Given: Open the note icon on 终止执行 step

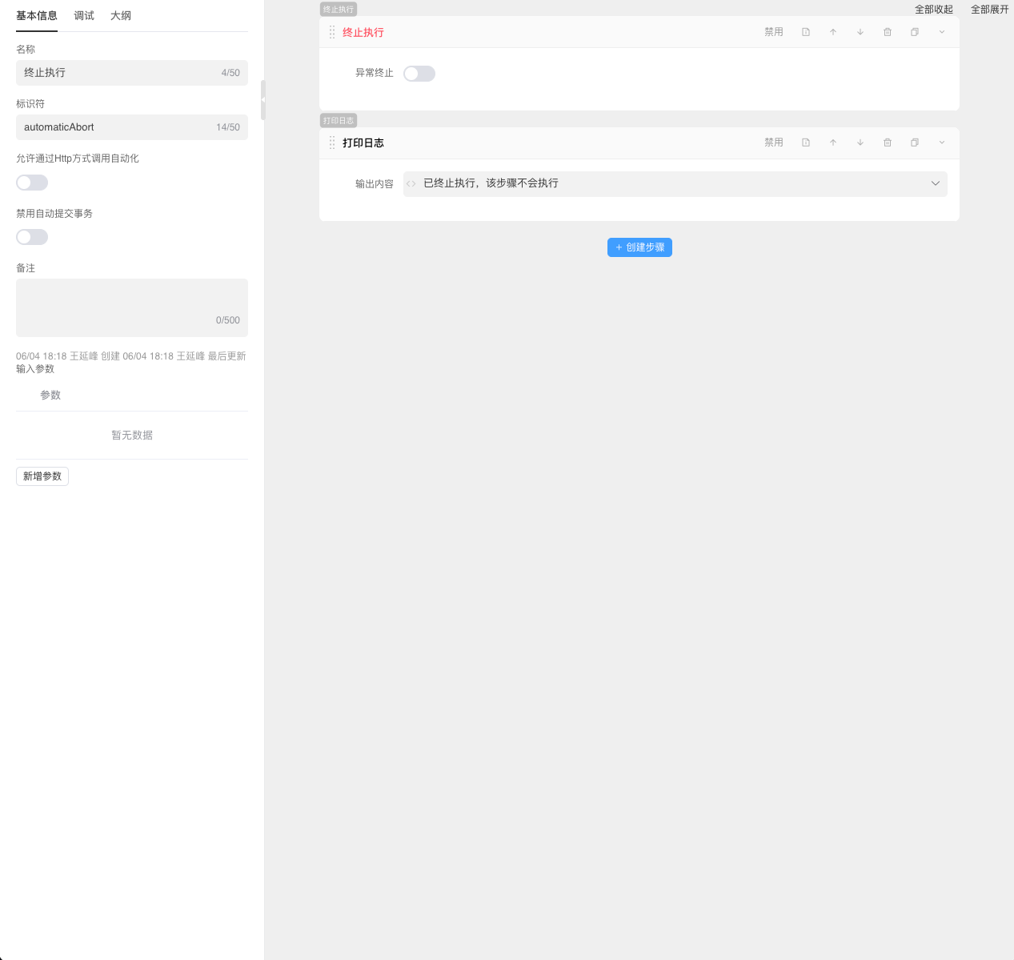Looking at the screenshot, I should click(806, 32).
